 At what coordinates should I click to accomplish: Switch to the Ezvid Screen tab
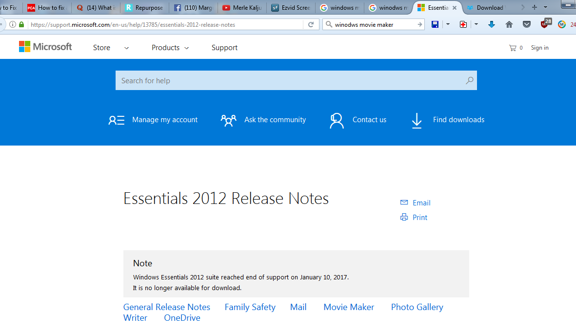pyautogui.click(x=291, y=8)
